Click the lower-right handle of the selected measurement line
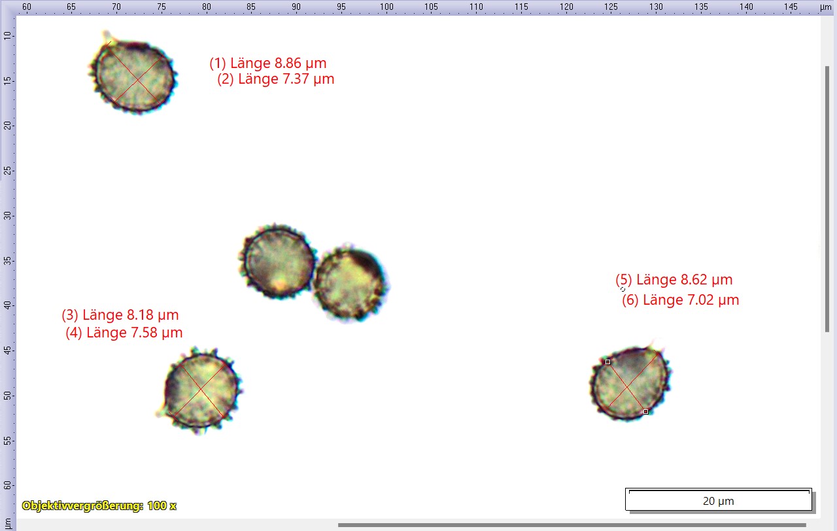837x531 pixels. (645, 411)
